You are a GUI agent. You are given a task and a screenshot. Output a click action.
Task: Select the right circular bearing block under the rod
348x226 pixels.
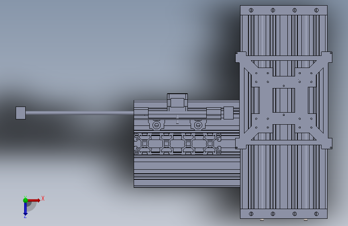(x=198, y=125)
